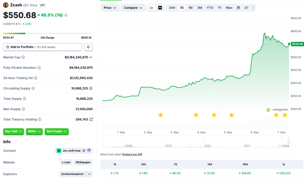
Task: Click the Circulating Supply label info icon
Action: click(x=33, y=89)
